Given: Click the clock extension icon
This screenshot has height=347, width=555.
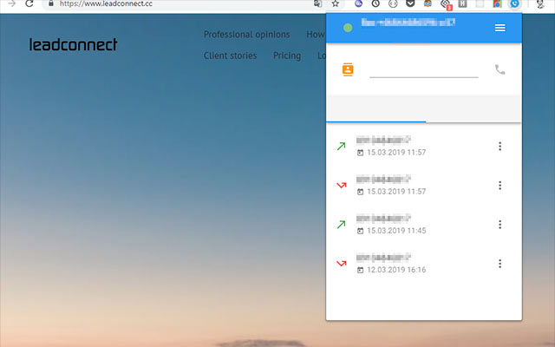Looking at the screenshot, I should [375, 3].
